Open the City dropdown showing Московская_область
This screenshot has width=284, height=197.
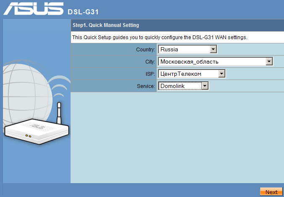point(216,62)
